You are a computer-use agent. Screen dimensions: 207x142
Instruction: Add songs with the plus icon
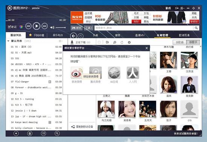tap(16, 133)
